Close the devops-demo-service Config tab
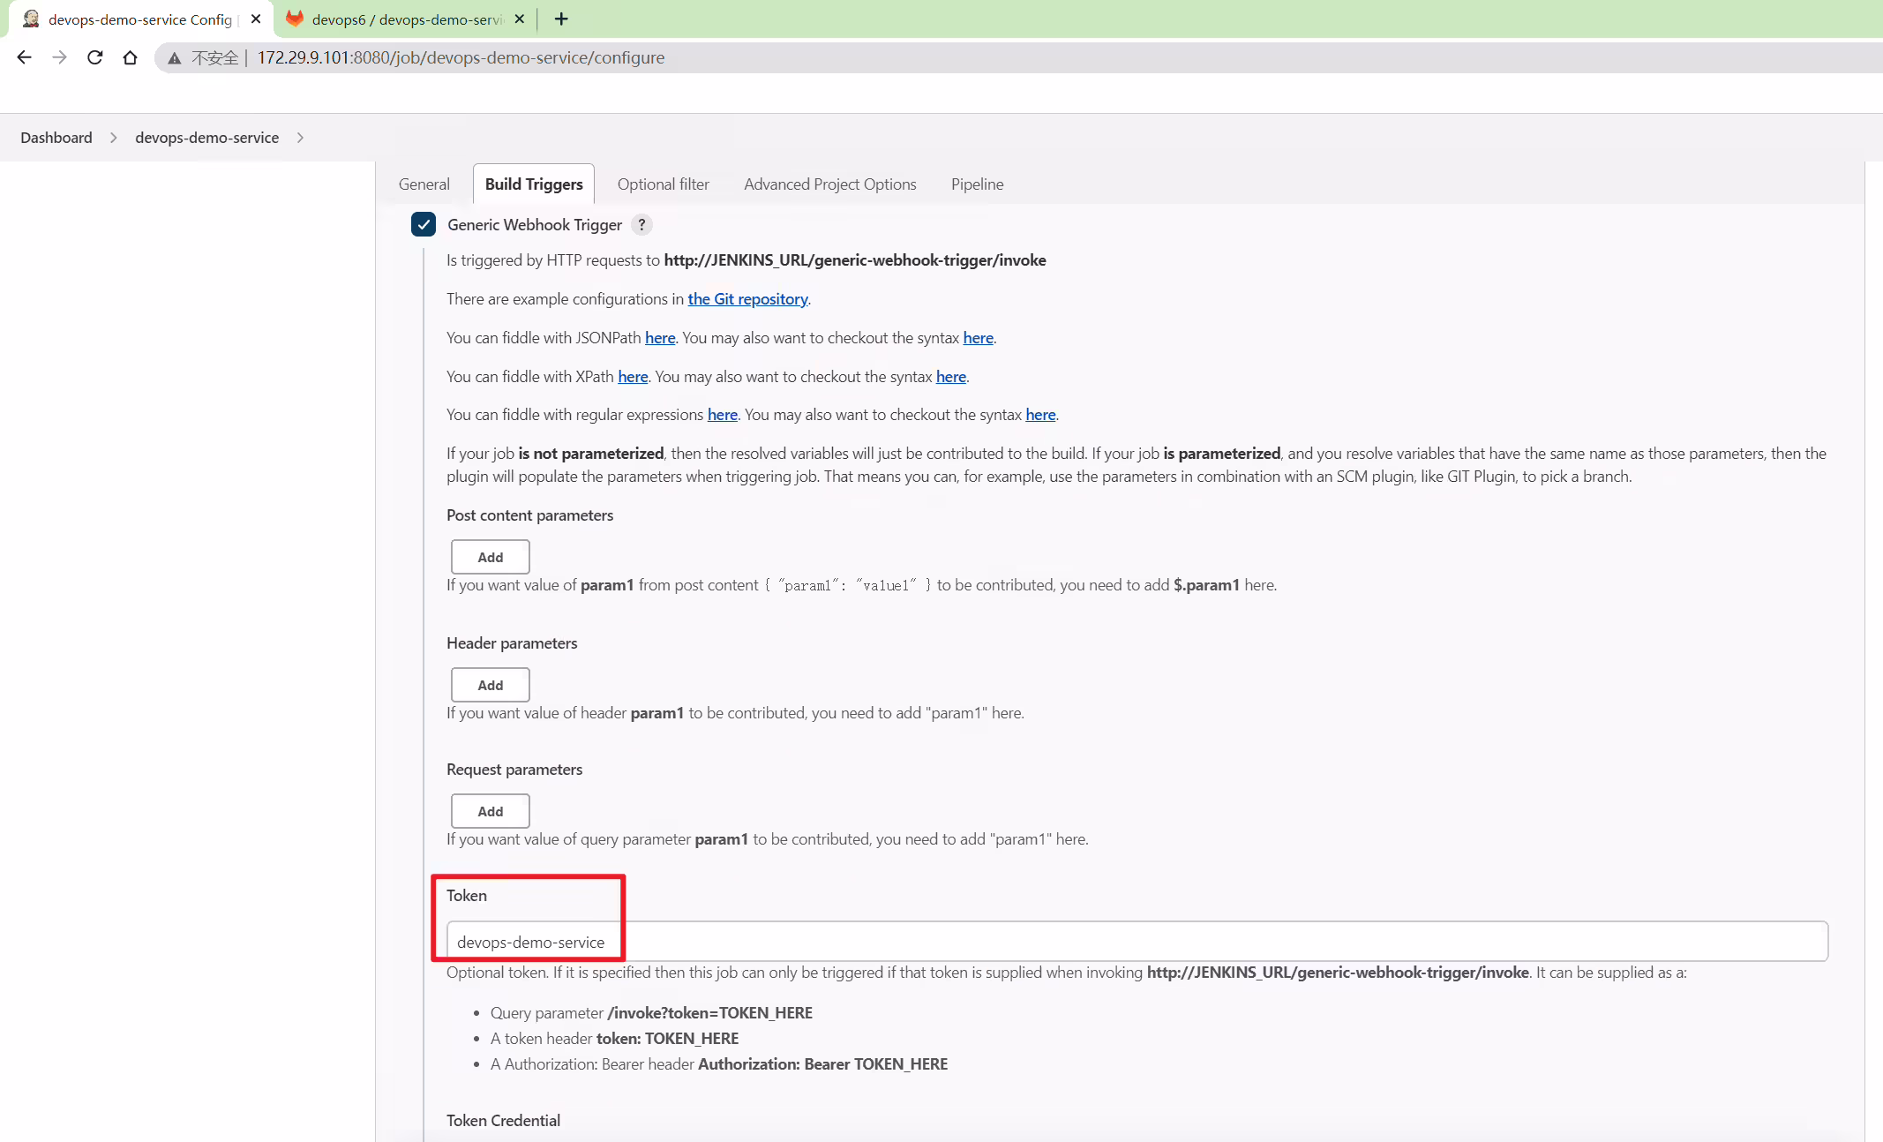Image resolution: width=1883 pixels, height=1142 pixels. (x=256, y=19)
